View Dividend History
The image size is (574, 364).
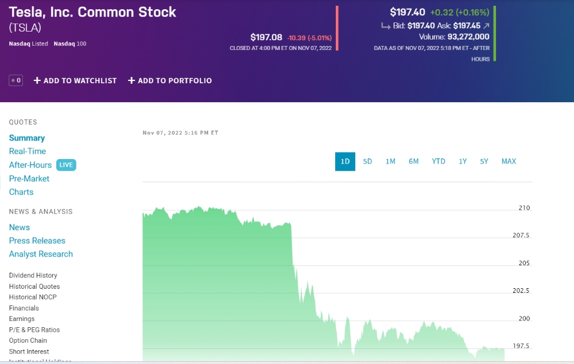(x=33, y=276)
